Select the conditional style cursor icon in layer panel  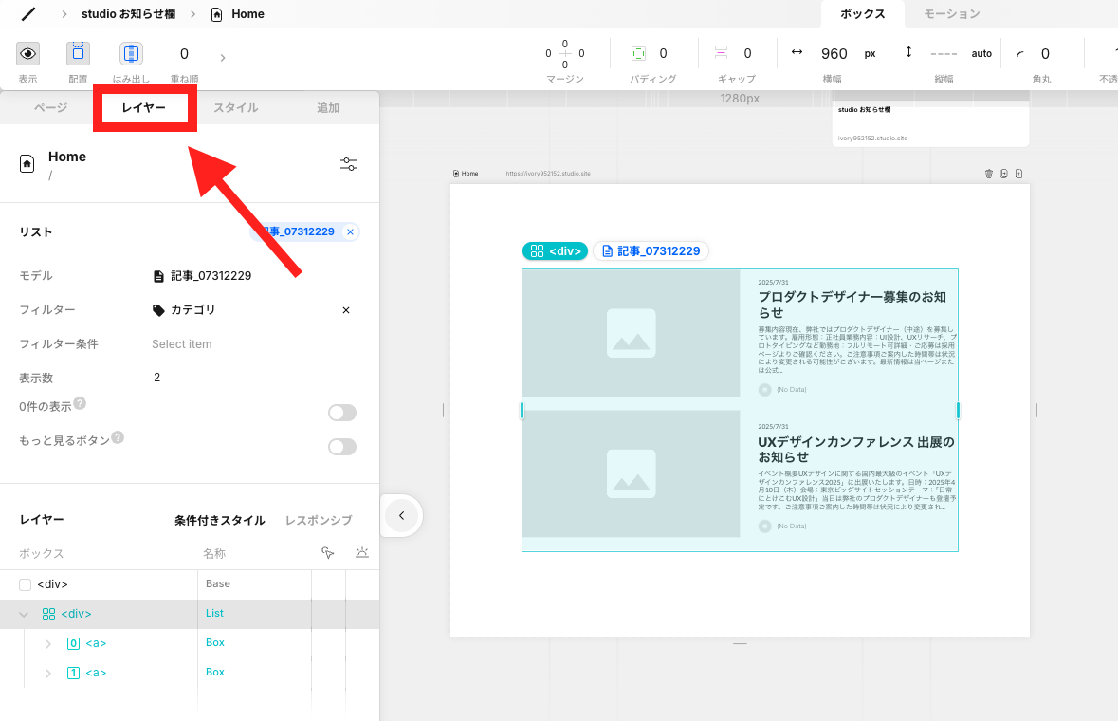pyautogui.click(x=328, y=552)
